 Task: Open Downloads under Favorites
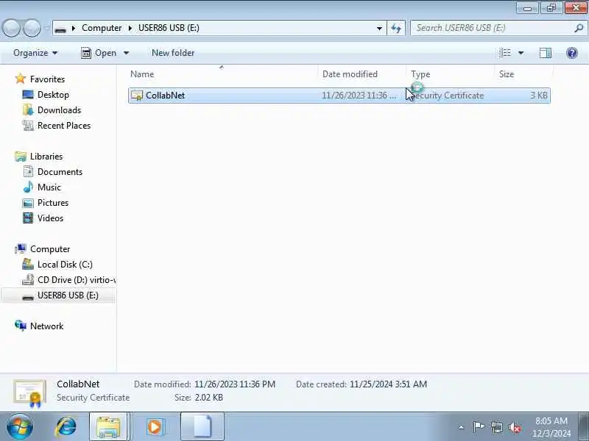[x=59, y=110]
